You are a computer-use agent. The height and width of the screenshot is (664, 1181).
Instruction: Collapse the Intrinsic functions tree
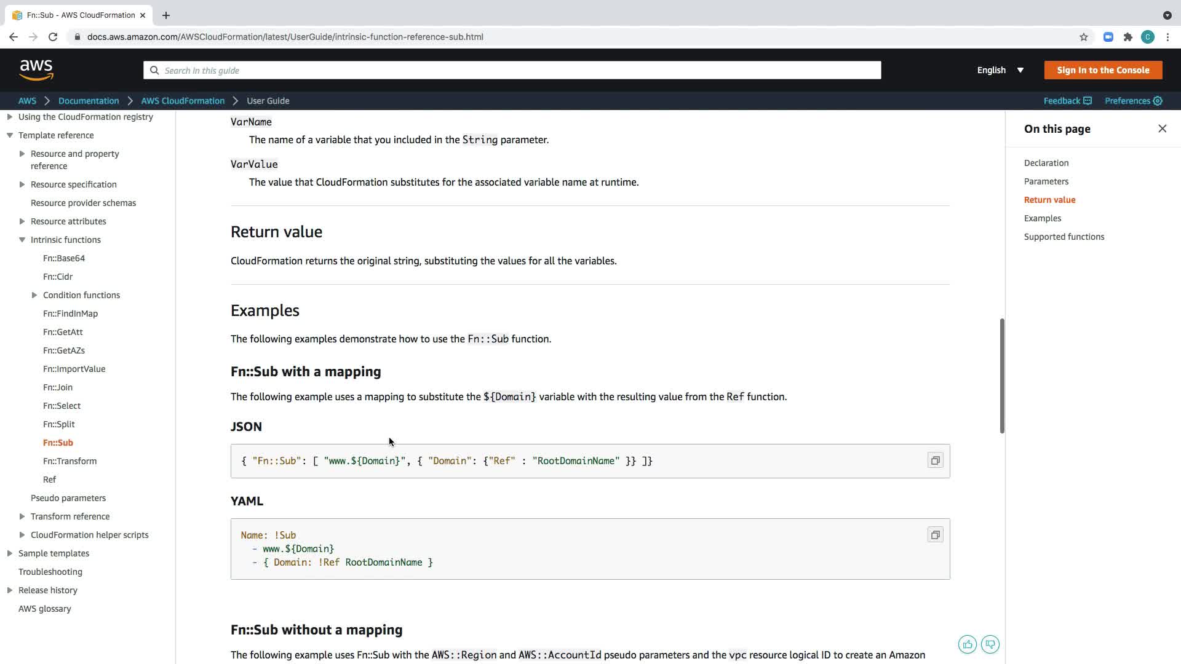coord(22,240)
